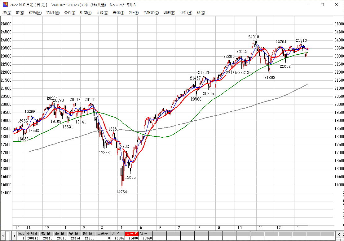Expand the 条件(J) conditions menu

point(70,13)
